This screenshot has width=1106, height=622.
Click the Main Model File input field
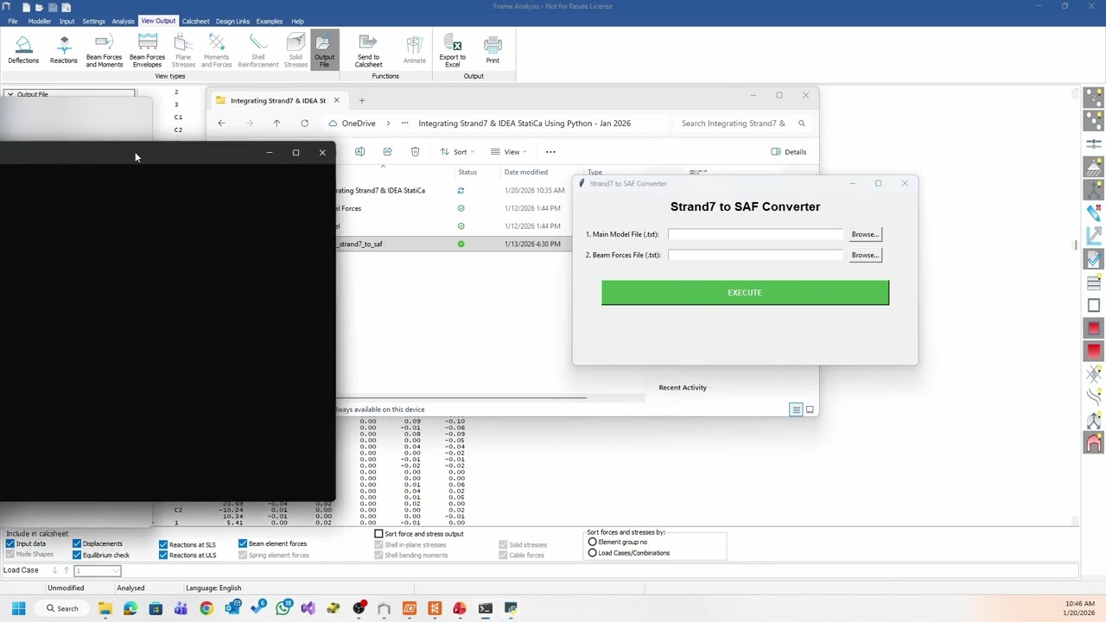tap(755, 234)
